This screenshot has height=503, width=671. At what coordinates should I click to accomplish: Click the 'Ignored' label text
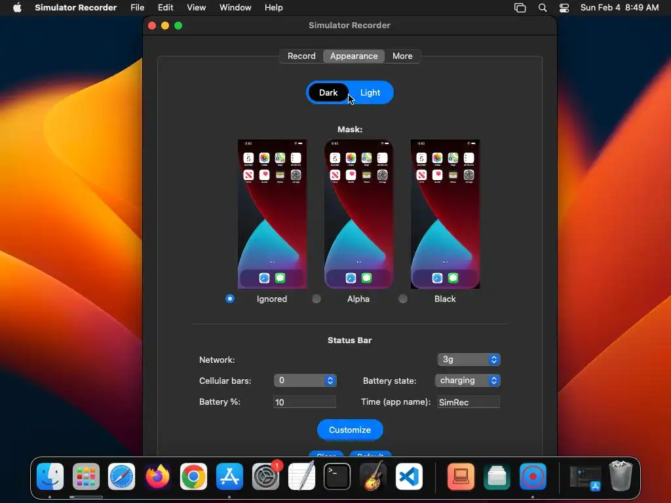[x=272, y=299]
